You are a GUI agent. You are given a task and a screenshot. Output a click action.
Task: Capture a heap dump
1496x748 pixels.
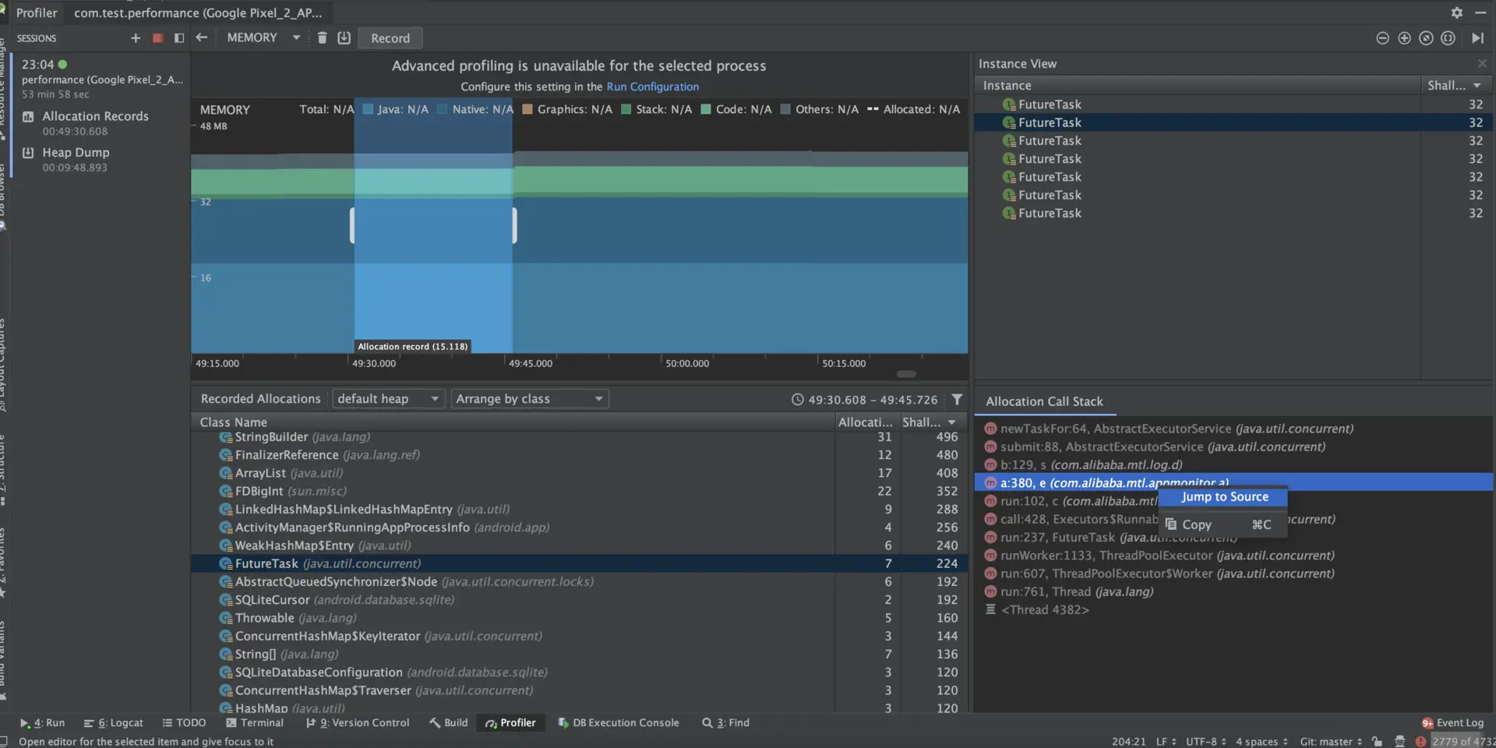[344, 38]
